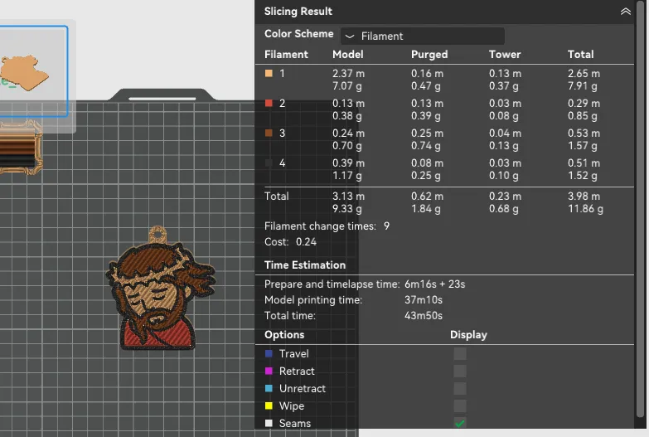Click the Unretract cyan legend icon
The width and height of the screenshot is (649, 437).
269,389
